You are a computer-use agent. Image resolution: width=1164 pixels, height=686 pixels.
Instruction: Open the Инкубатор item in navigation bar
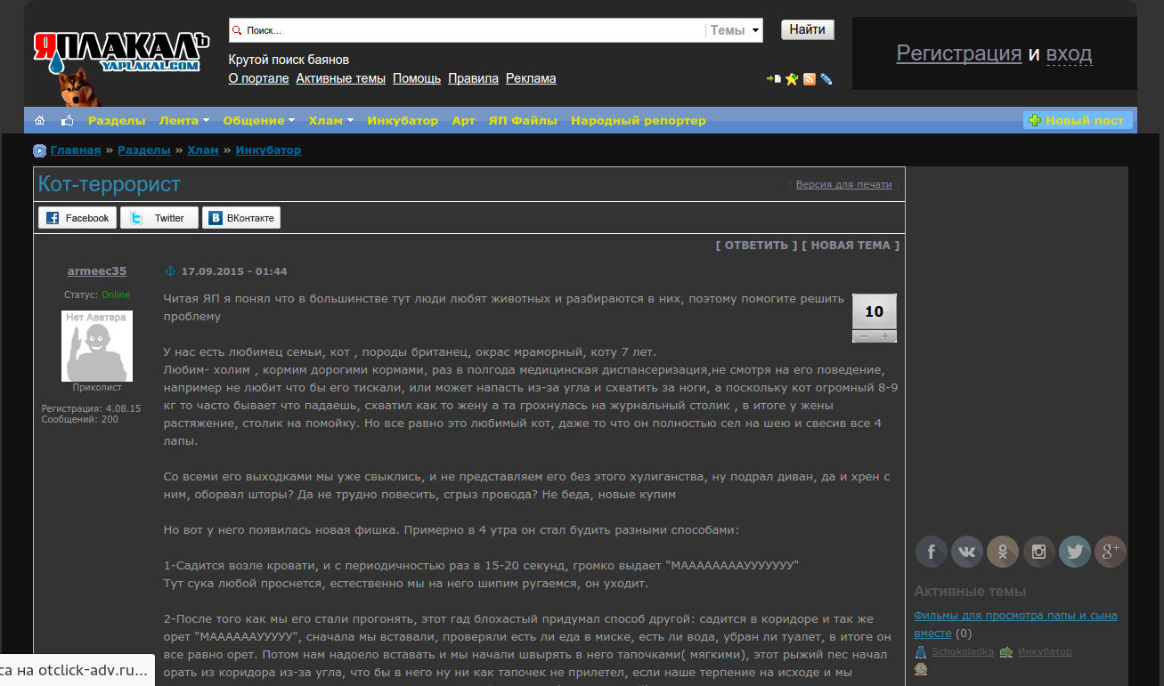click(x=403, y=120)
